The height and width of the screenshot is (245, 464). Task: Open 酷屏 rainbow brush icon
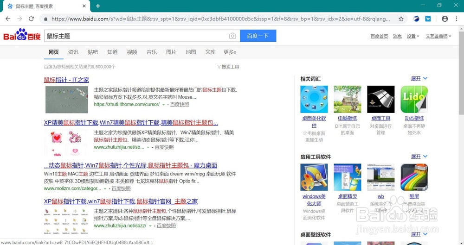click(414, 177)
